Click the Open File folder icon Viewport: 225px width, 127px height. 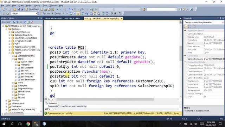tap(15, 10)
